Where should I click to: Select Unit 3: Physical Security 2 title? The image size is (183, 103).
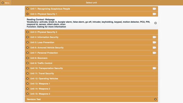[44, 32]
